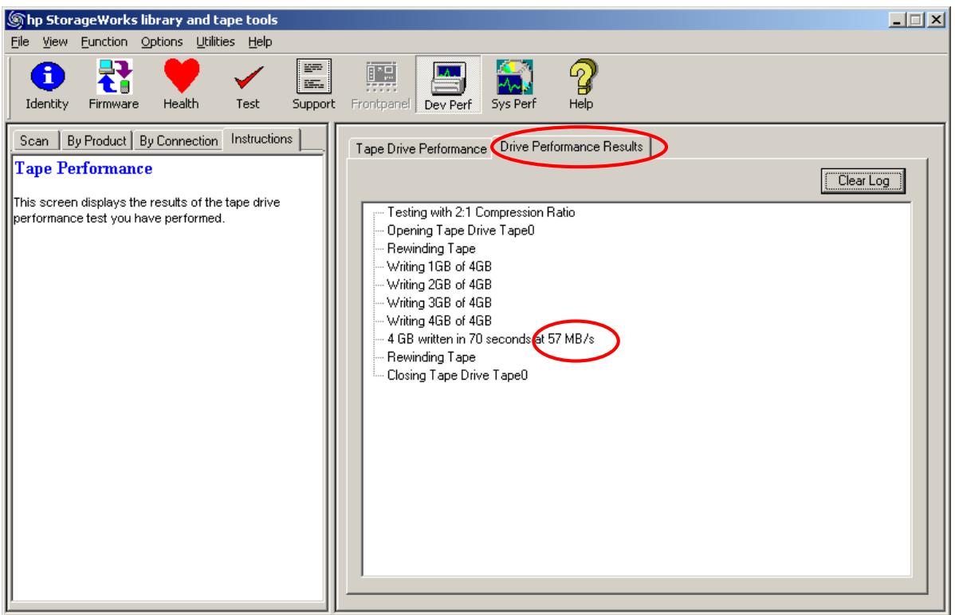Minimize the hp StorageWorks window
Image resolution: width=955 pixels, height=615 pixels.
897,20
